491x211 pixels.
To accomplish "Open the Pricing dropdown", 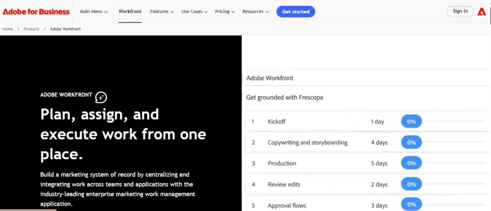I will pos(225,11).
